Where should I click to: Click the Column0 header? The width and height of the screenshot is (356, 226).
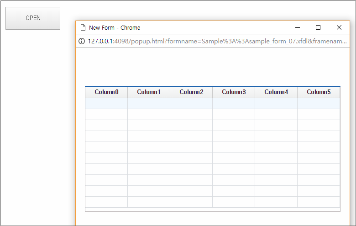tap(106, 92)
